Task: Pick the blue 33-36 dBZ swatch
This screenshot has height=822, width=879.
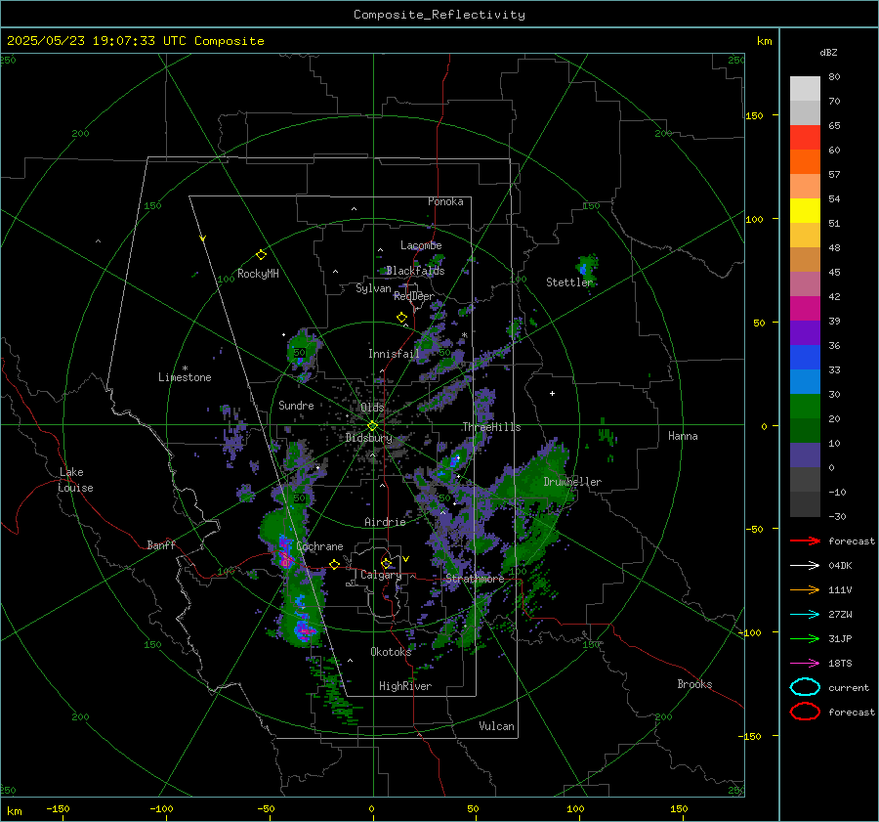Action: click(x=805, y=358)
